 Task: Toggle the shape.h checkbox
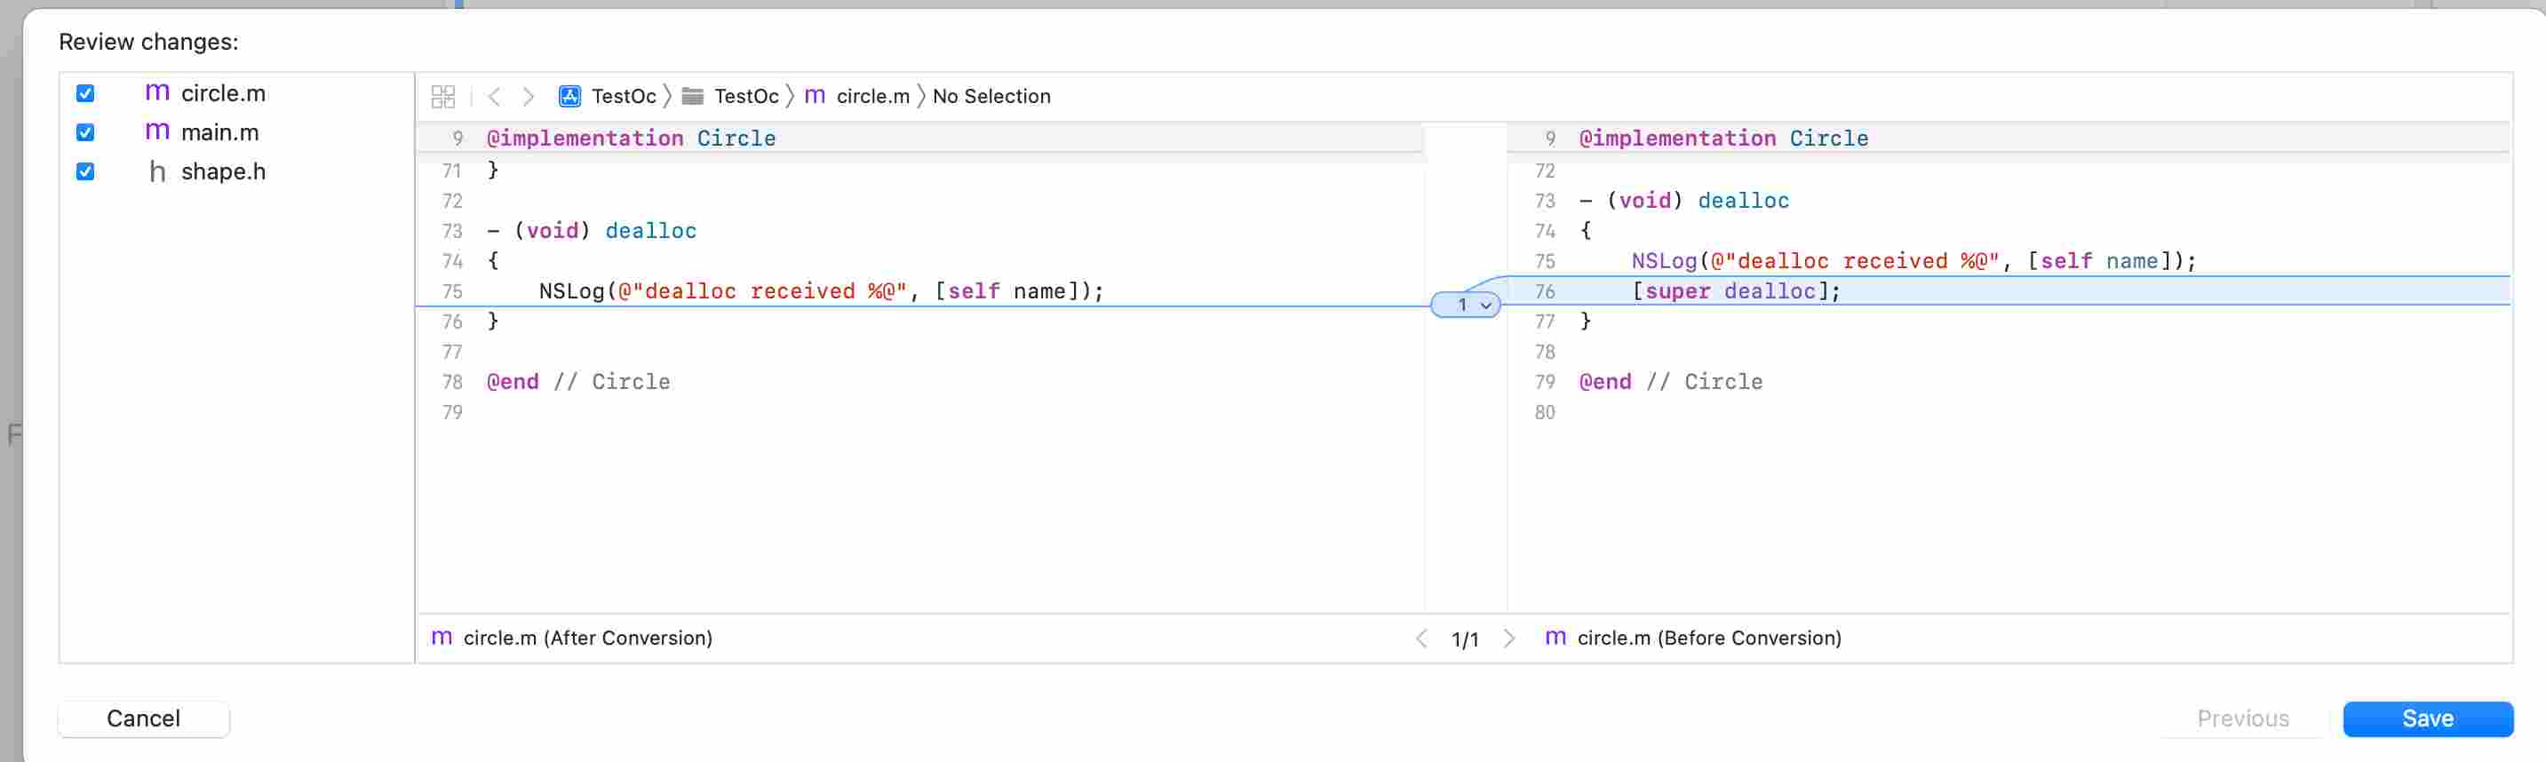tap(86, 172)
